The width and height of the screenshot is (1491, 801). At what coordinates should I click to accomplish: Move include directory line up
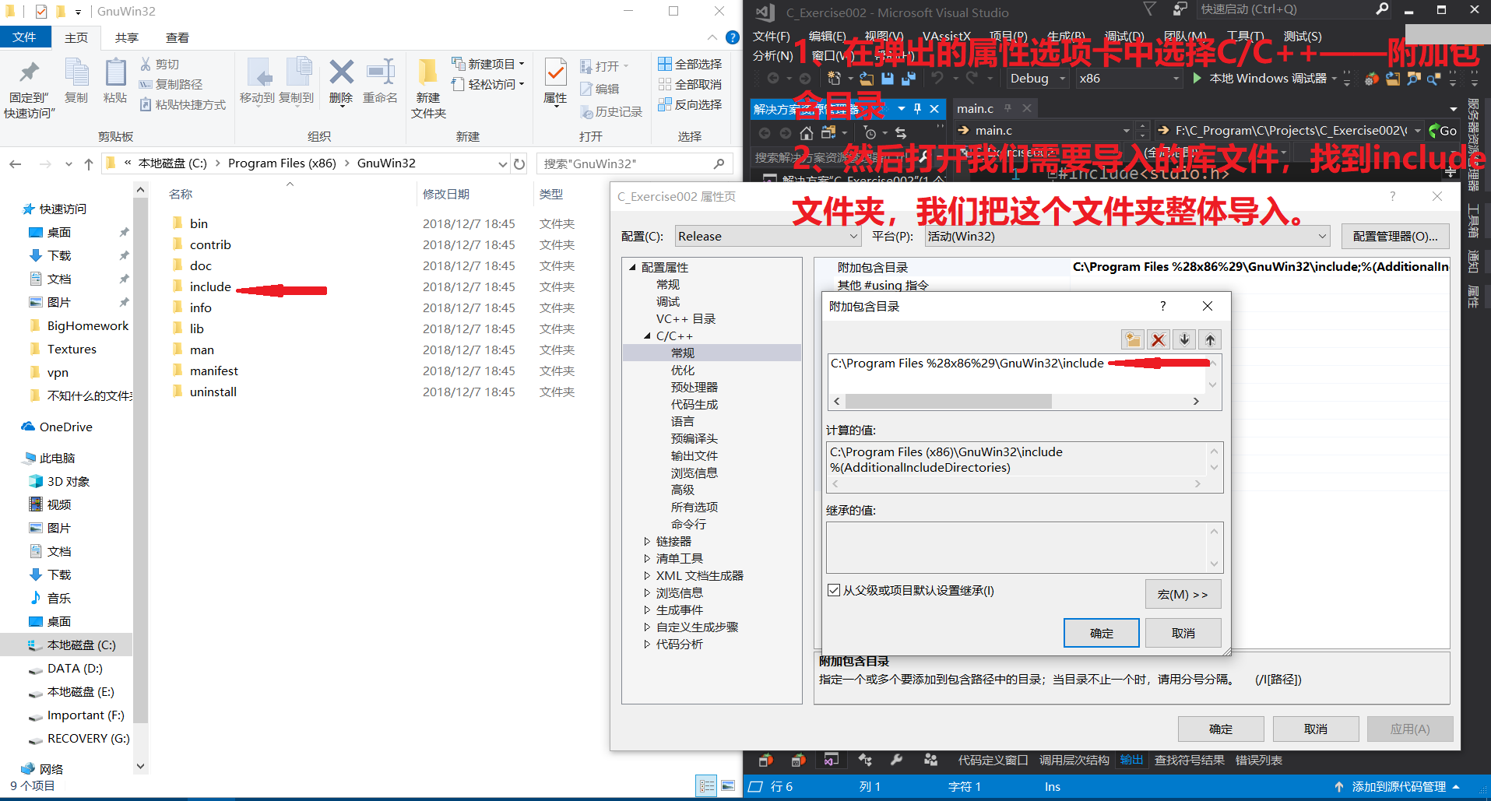click(1210, 339)
